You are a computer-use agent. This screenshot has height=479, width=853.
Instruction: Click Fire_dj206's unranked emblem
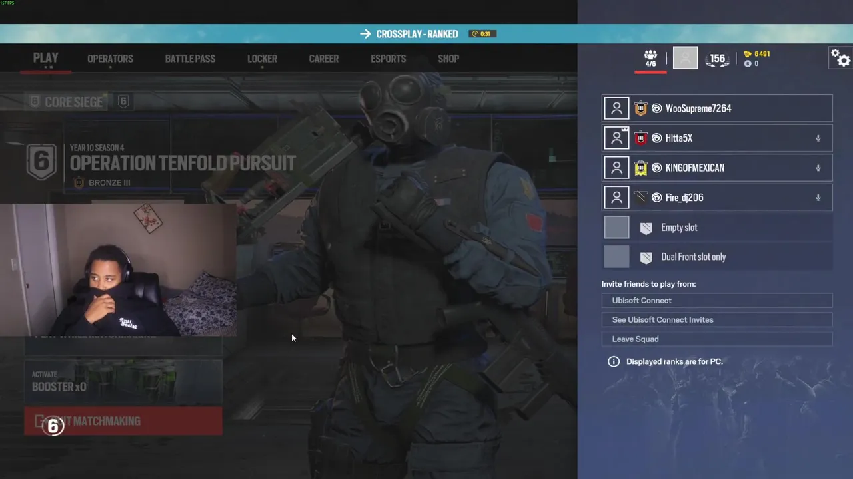click(x=640, y=197)
